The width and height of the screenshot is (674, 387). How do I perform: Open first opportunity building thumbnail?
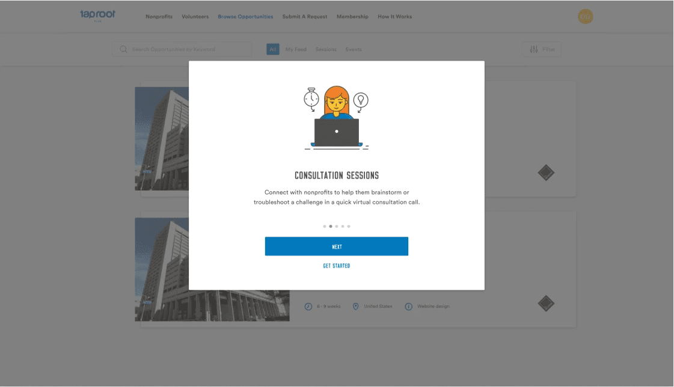click(162, 139)
